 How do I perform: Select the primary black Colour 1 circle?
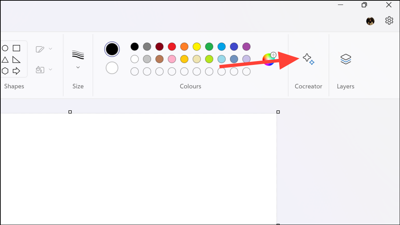coord(112,49)
